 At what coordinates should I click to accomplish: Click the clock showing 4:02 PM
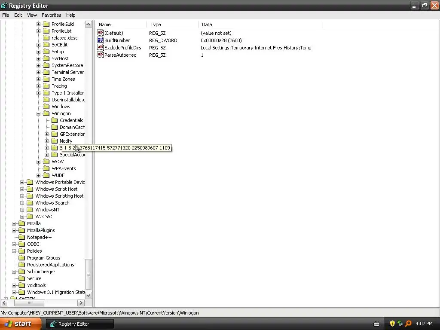pyautogui.click(x=424, y=324)
